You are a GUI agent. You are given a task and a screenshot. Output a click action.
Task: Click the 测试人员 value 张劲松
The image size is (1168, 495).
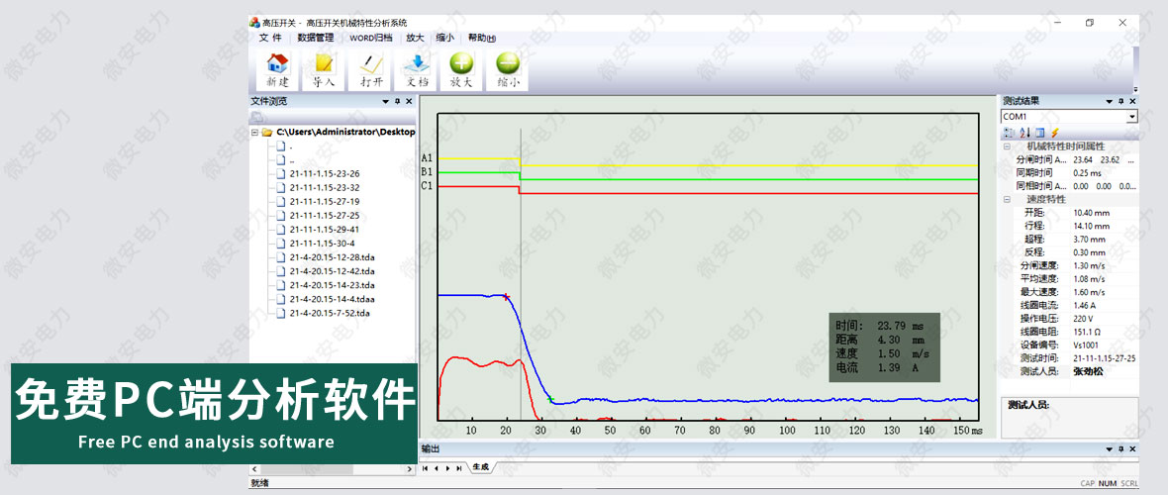1088,370
